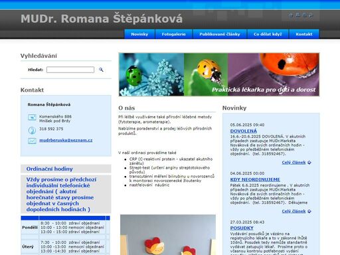Click the envelope icon beside email
The image size is (340, 255).
click(x=32, y=141)
